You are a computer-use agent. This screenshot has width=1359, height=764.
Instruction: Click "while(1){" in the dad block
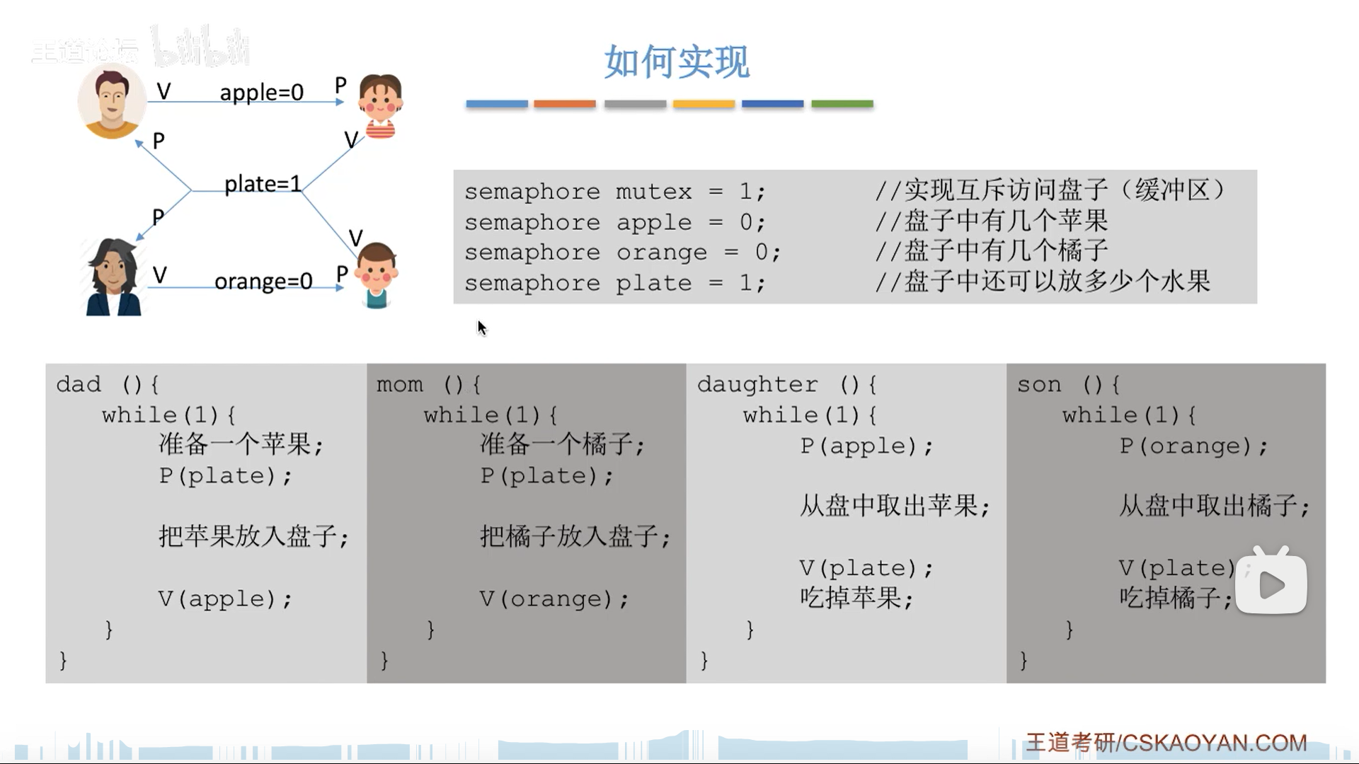coord(168,415)
